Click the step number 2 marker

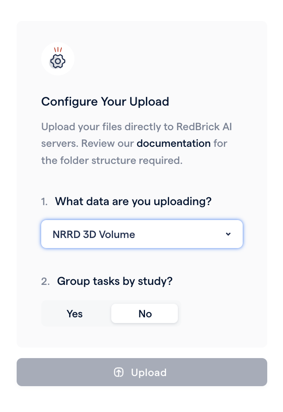coord(46,281)
